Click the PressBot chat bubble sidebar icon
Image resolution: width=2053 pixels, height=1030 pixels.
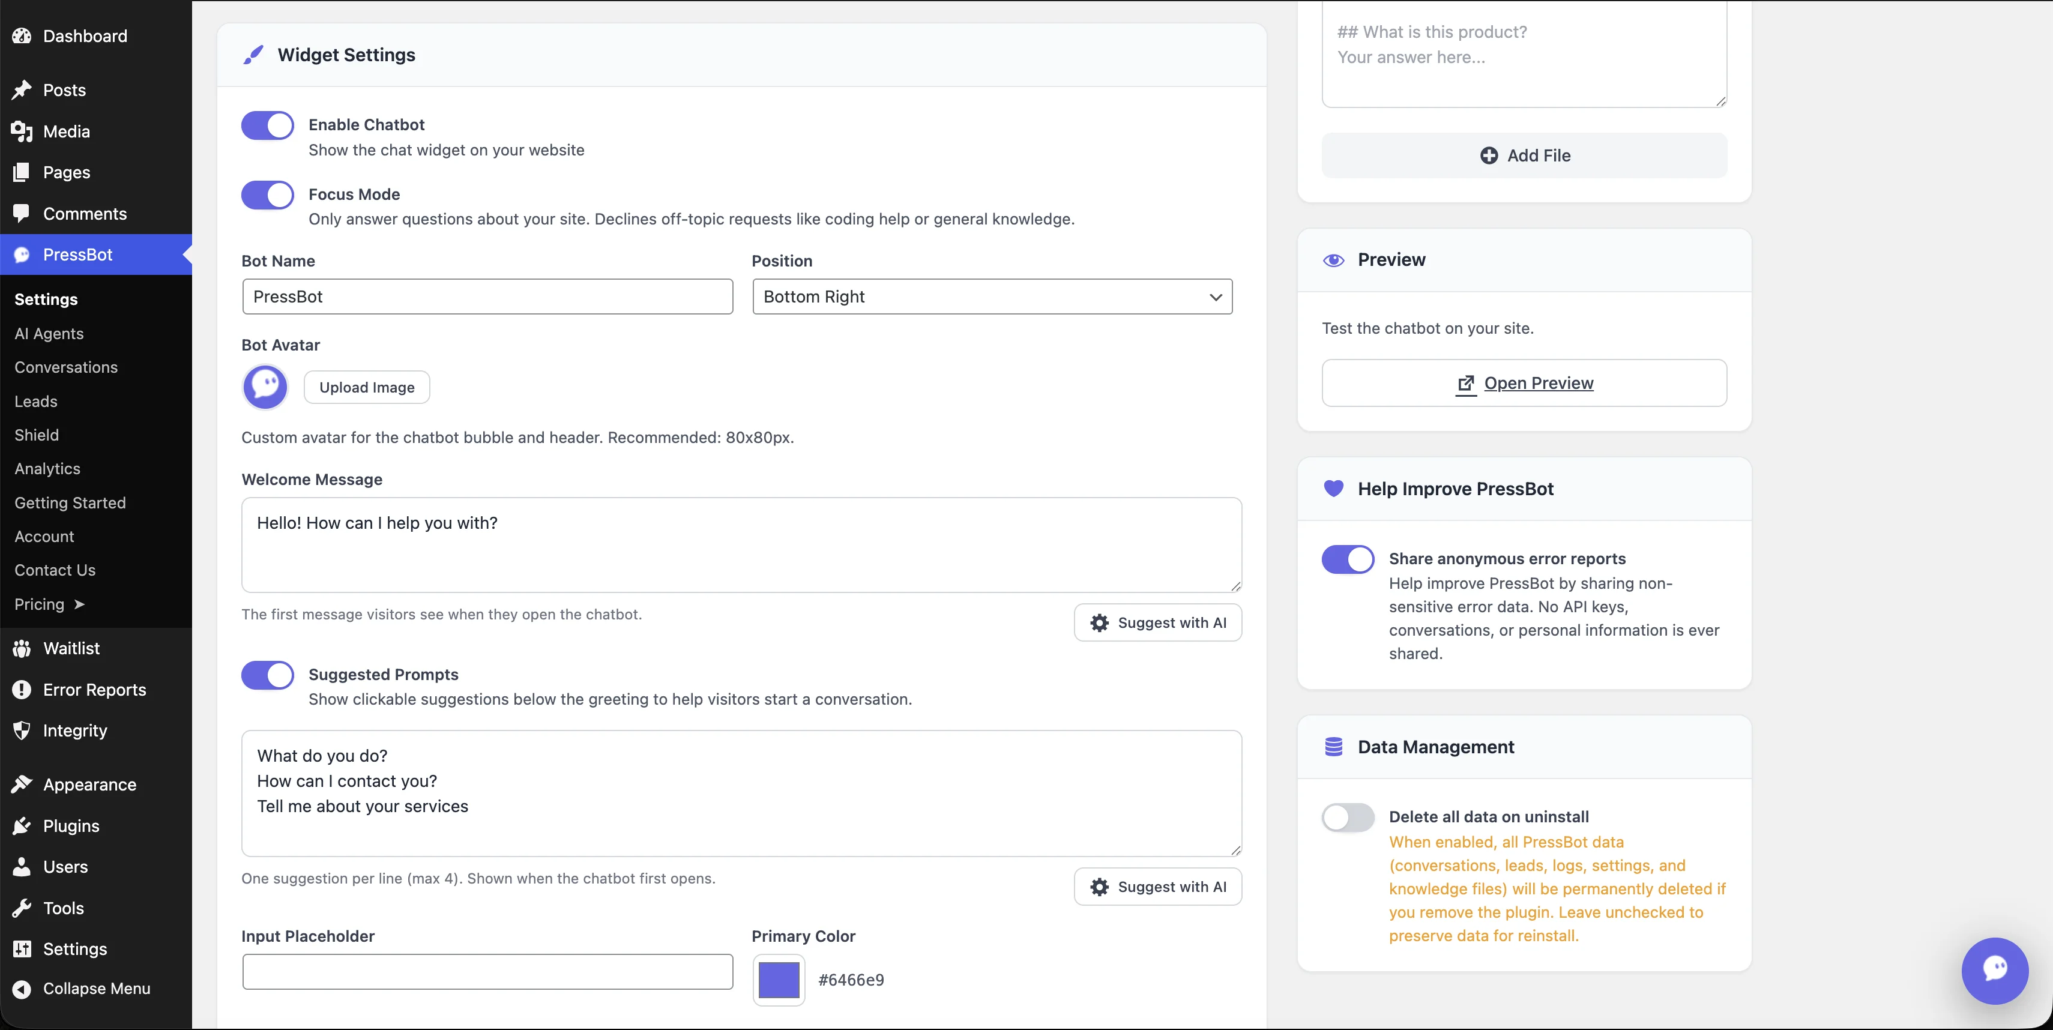22,254
